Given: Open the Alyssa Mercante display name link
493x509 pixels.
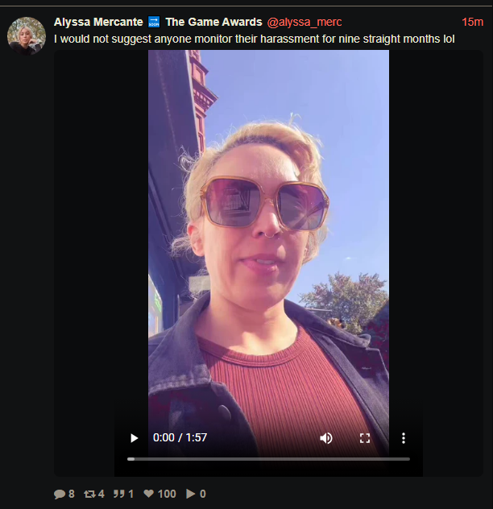Looking at the screenshot, I should [x=98, y=22].
